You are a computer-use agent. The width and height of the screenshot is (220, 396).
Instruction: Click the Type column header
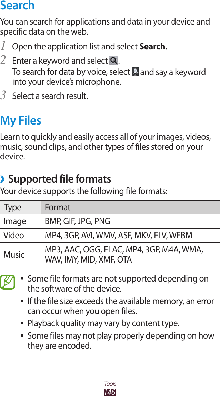coord(13,207)
